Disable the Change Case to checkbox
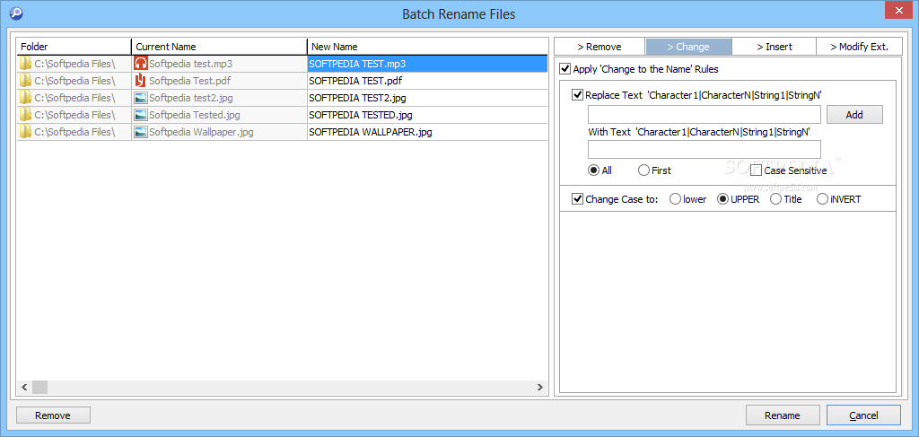The height and width of the screenshot is (437, 919). (577, 199)
